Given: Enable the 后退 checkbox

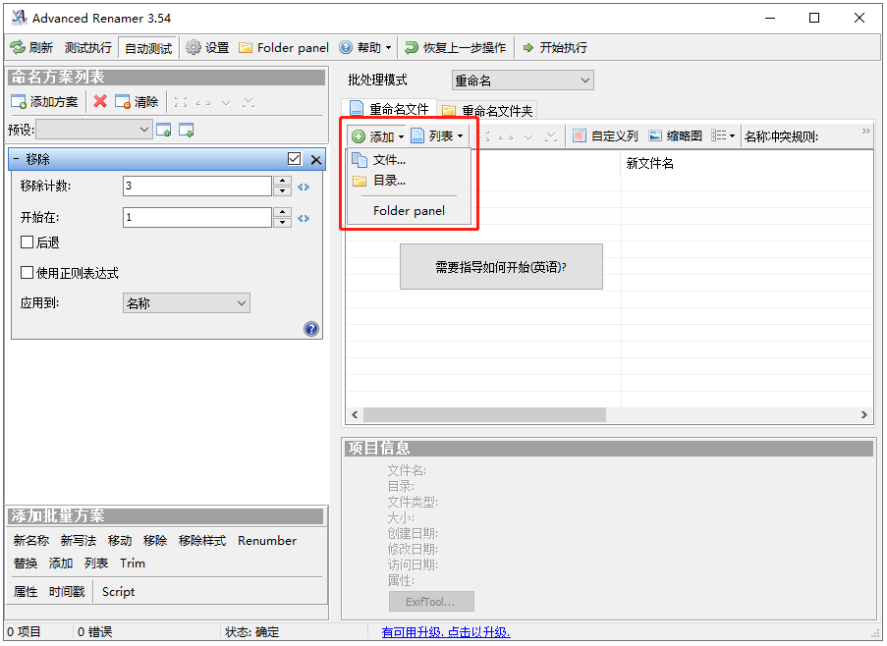Looking at the screenshot, I should pyautogui.click(x=27, y=242).
